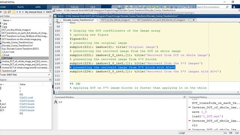Viewport: 240px width, 135px height.
Task: Open dropdown arrow next to Run button
Action: [161, 7]
